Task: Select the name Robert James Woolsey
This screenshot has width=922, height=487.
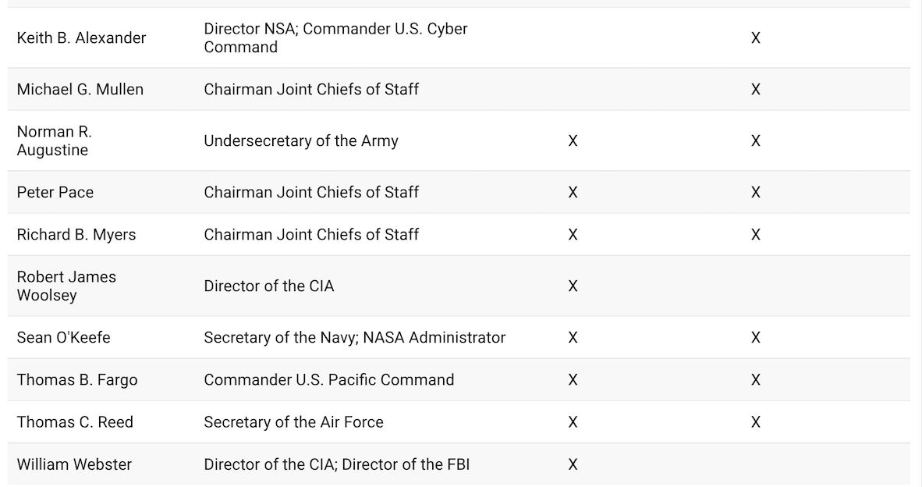Action: tap(66, 286)
